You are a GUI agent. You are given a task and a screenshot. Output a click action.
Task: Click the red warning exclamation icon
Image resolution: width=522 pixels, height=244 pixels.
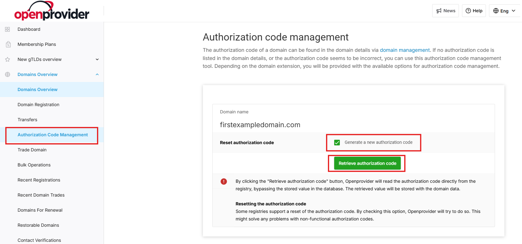224,181
